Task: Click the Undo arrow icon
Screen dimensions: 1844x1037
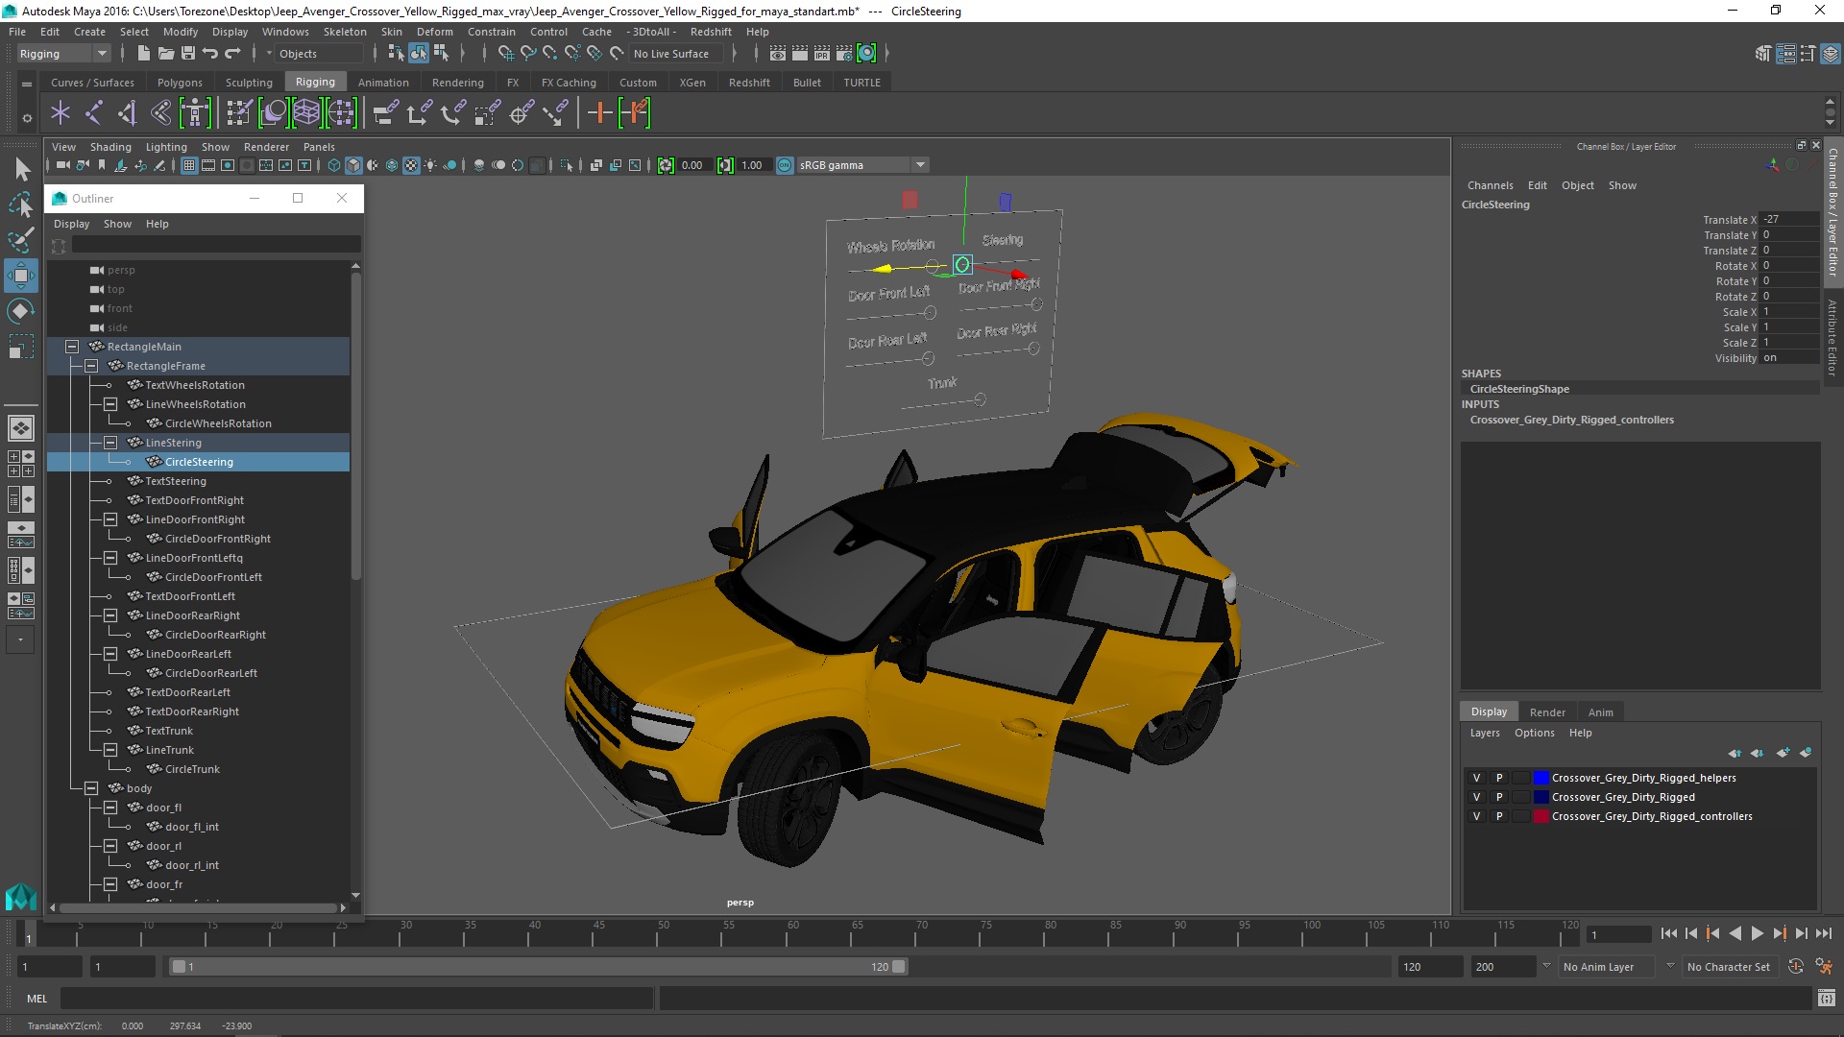Action: click(210, 54)
